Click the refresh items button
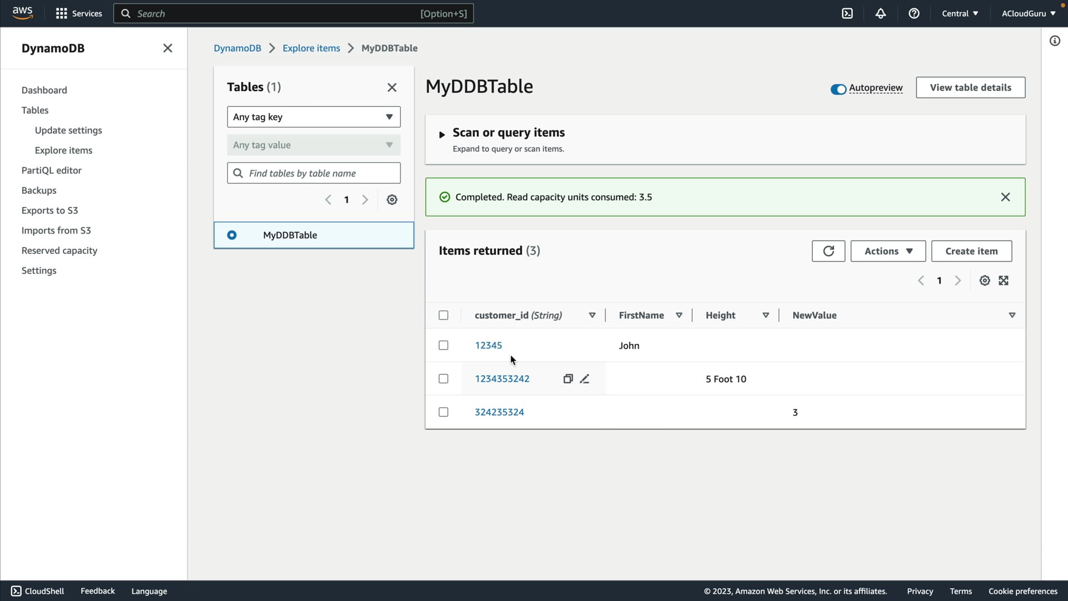This screenshot has width=1068, height=601. click(x=828, y=251)
